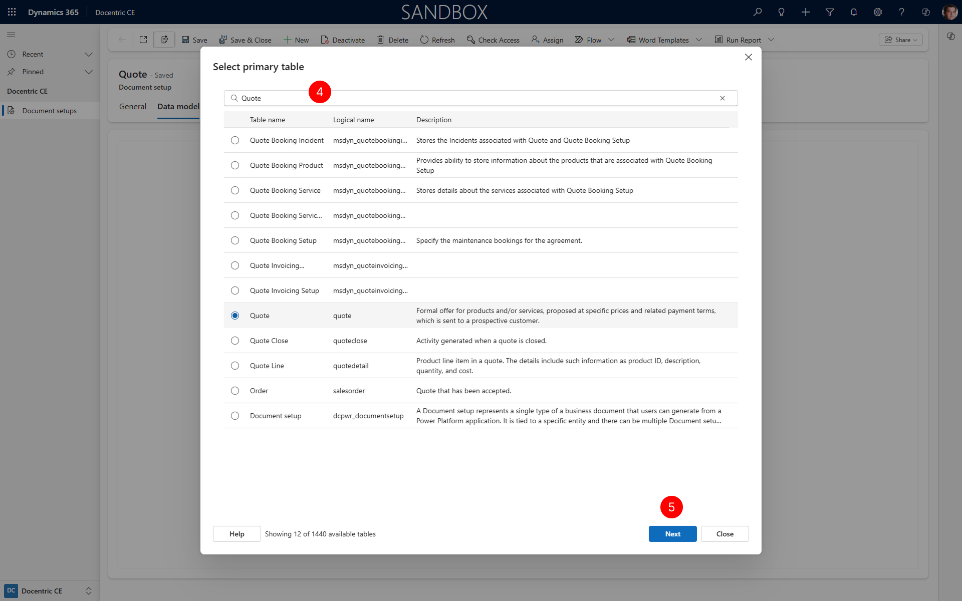Click the Dynamics 365 title link
Viewport: 962px width, 601px height.
point(53,12)
